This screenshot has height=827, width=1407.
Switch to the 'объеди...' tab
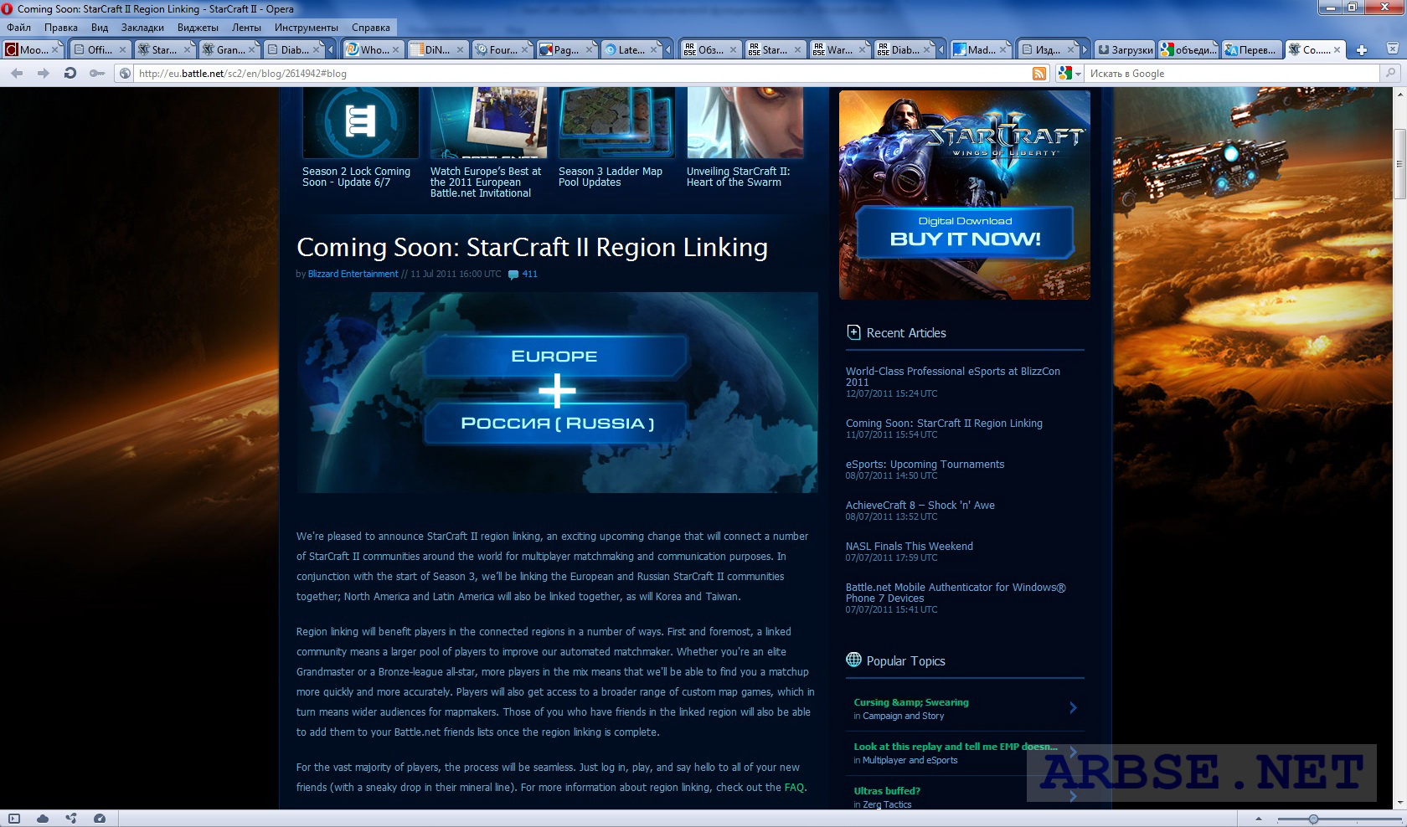(1188, 49)
